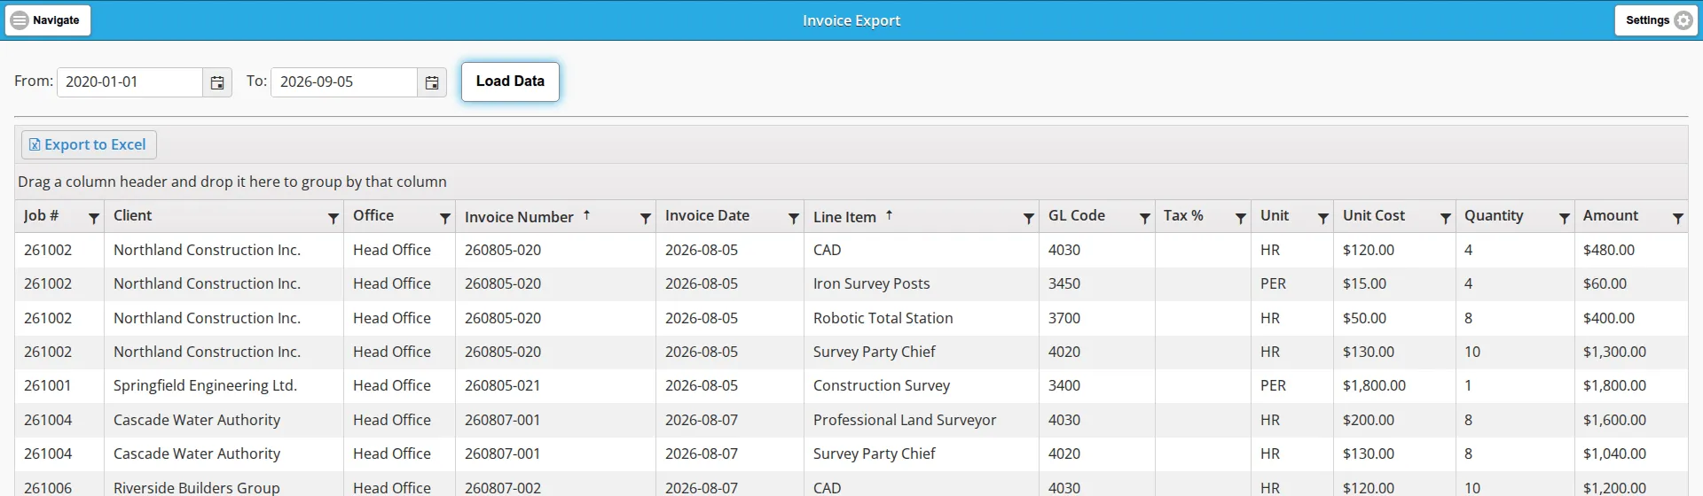Sort by Client column header
Viewport: 1703px width, 496px height.
point(133,216)
